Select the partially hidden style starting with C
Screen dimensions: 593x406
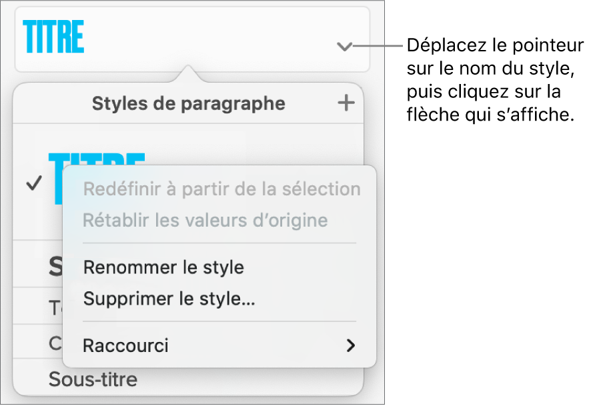click(55, 343)
